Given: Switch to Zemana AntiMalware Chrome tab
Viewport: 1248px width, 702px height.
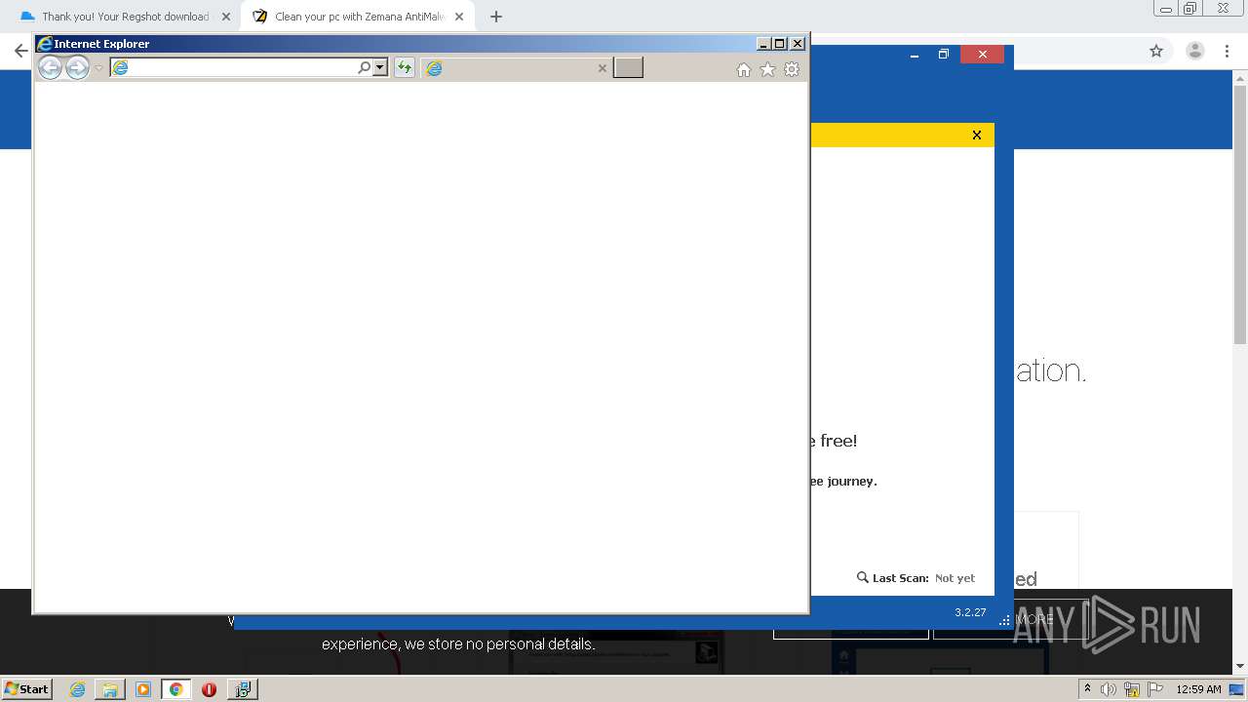Looking at the screenshot, I should tap(358, 17).
